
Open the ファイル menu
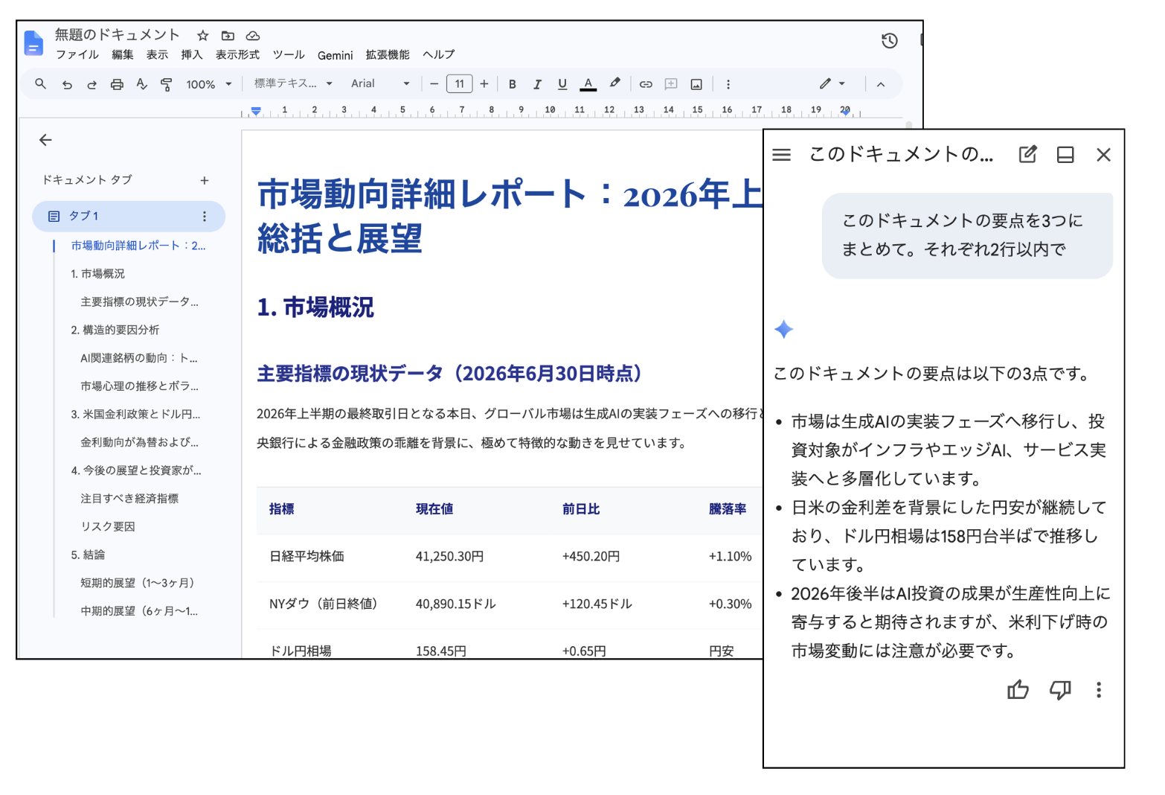tap(77, 55)
